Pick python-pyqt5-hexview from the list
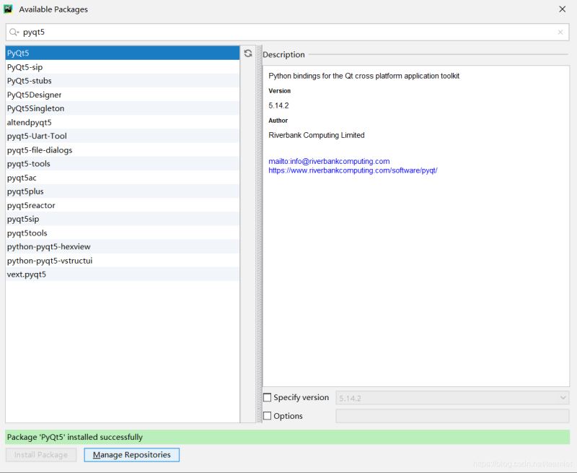The width and height of the screenshot is (577, 473). tap(49, 246)
